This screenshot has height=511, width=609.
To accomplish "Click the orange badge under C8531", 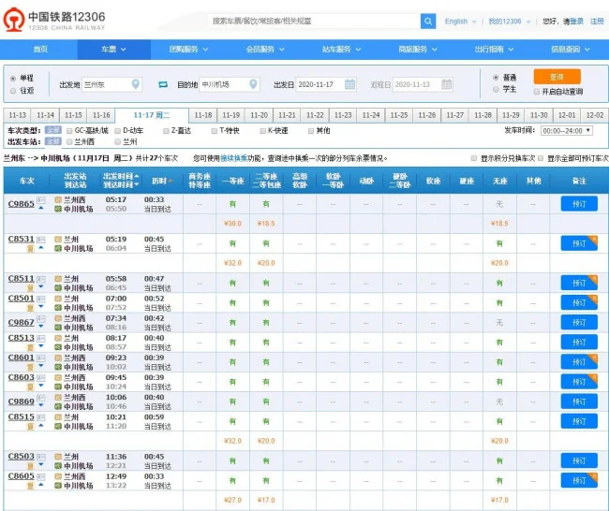I will pyautogui.click(x=30, y=249).
